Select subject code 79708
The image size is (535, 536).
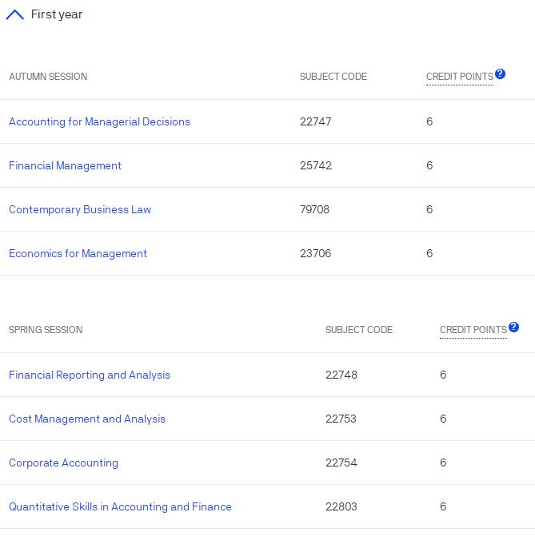click(314, 209)
